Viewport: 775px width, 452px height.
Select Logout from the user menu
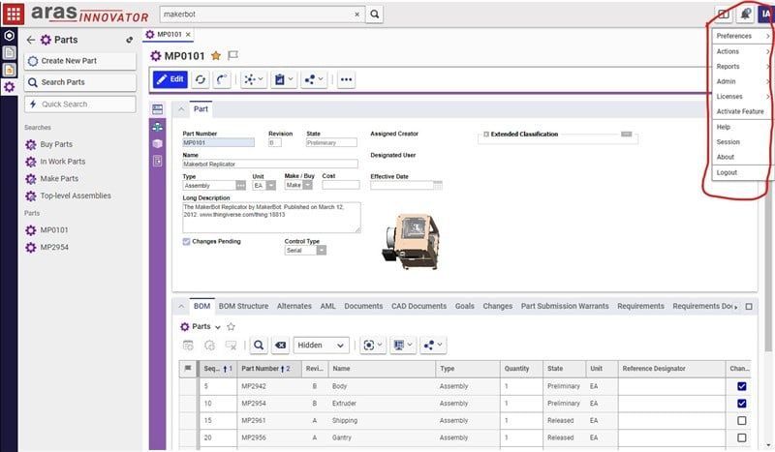(727, 172)
